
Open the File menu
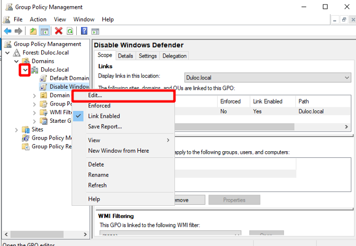(x=18, y=19)
